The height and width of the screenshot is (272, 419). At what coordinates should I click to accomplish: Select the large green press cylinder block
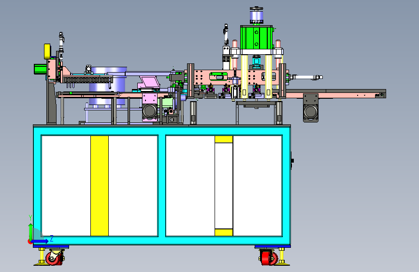[256, 37]
